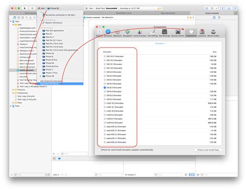Open the Behaviors preferences pane

click(117, 33)
